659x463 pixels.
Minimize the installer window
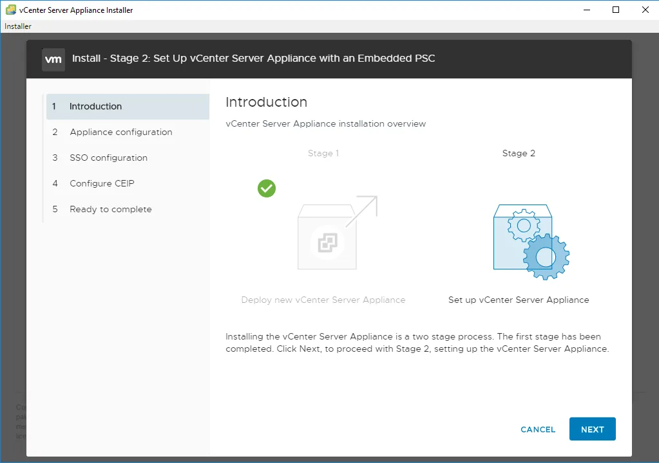(587, 10)
